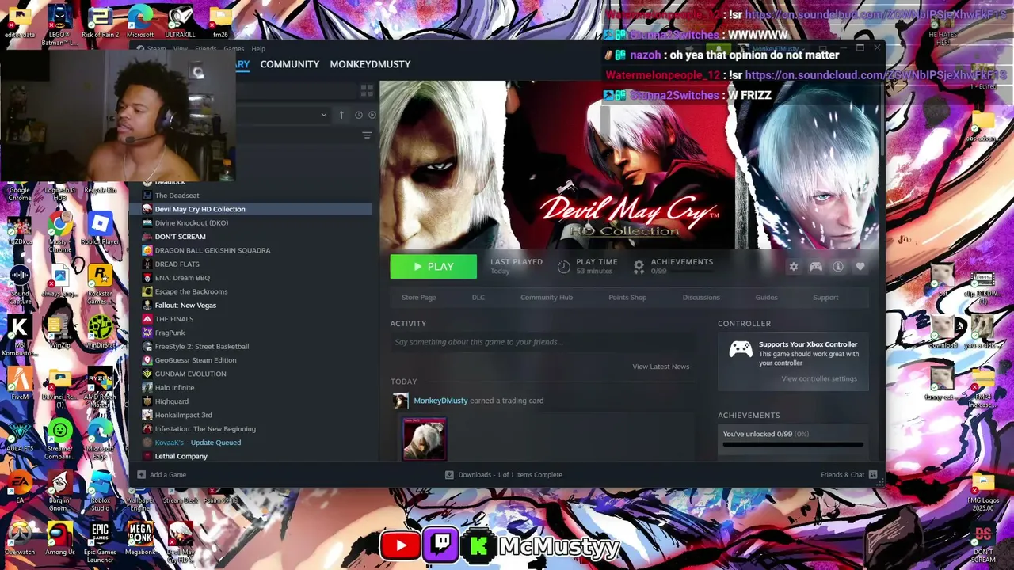Image resolution: width=1014 pixels, height=570 pixels.
Task: Click the achievements progress bar
Action: [x=793, y=445]
